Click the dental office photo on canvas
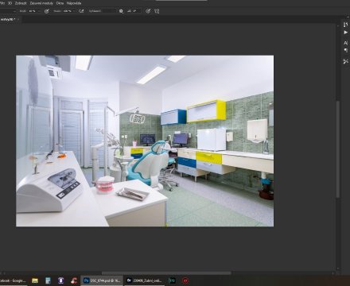This screenshot has width=350, height=286. (x=145, y=141)
